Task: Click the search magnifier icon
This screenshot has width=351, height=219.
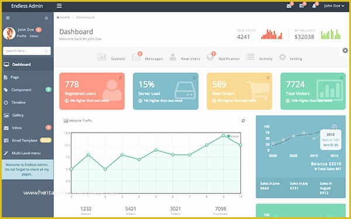Action: (x=46, y=51)
